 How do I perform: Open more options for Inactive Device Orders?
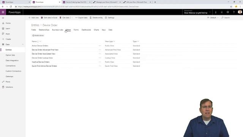click(x=100, y=62)
